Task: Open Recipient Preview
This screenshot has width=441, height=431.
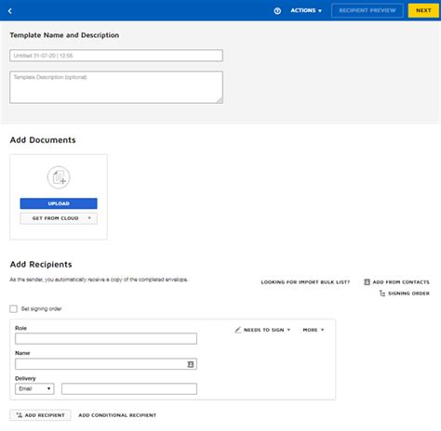Action: click(x=367, y=10)
